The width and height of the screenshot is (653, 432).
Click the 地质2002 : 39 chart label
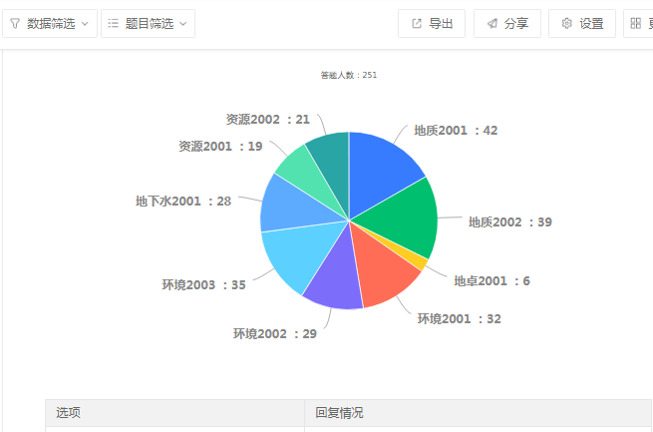[x=509, y=221]
